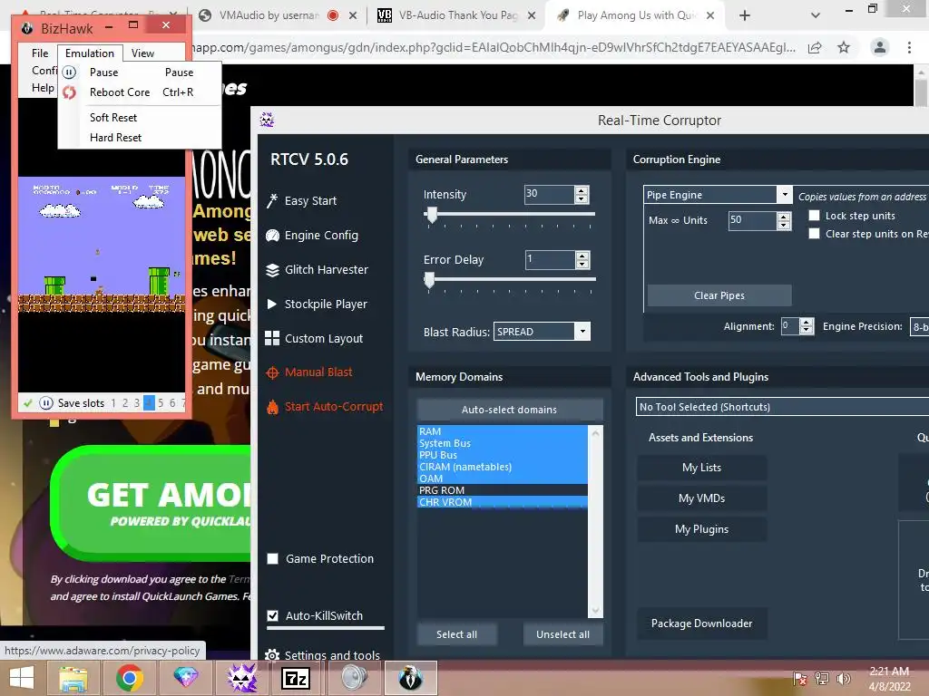
Task: Choose Soft Reset from Emulation menu
Action: [113, 117]
